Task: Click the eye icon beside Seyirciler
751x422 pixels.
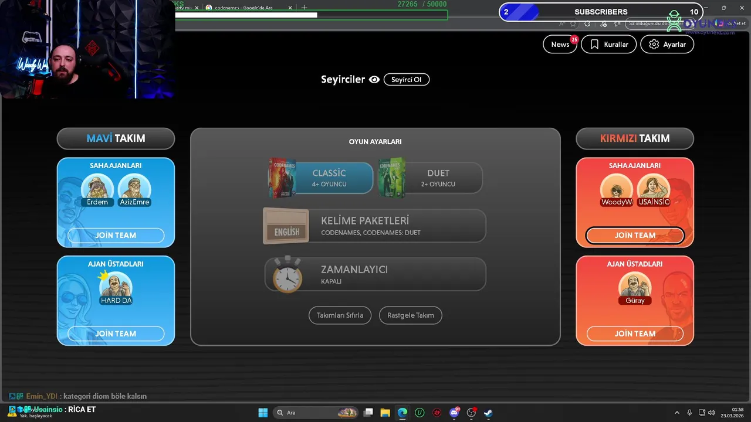Action: tap(374, 80)
